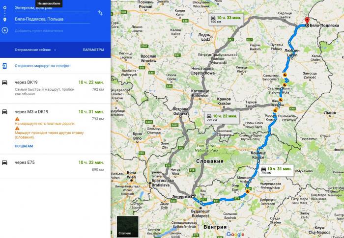Image resolution: width=344 pixels, height=238 pixels.
Task: Click the toll road warning triangle icon
Action: 17,119
